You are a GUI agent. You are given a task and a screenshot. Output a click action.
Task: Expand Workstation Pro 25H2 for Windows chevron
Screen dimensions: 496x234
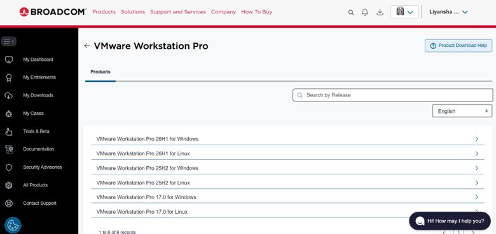[477, 168]
